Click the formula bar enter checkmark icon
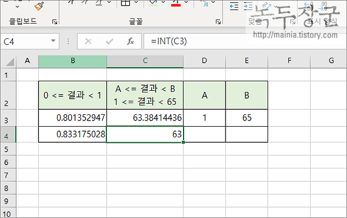Viewport: 347px width, 218px height. click(110, 41)
